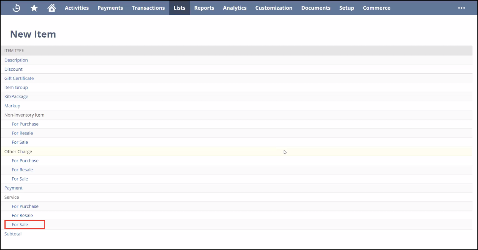Select the Gift Certificate item type
Image resolution: width=478 pixels, height=250 pixels.
coord(19,78)
